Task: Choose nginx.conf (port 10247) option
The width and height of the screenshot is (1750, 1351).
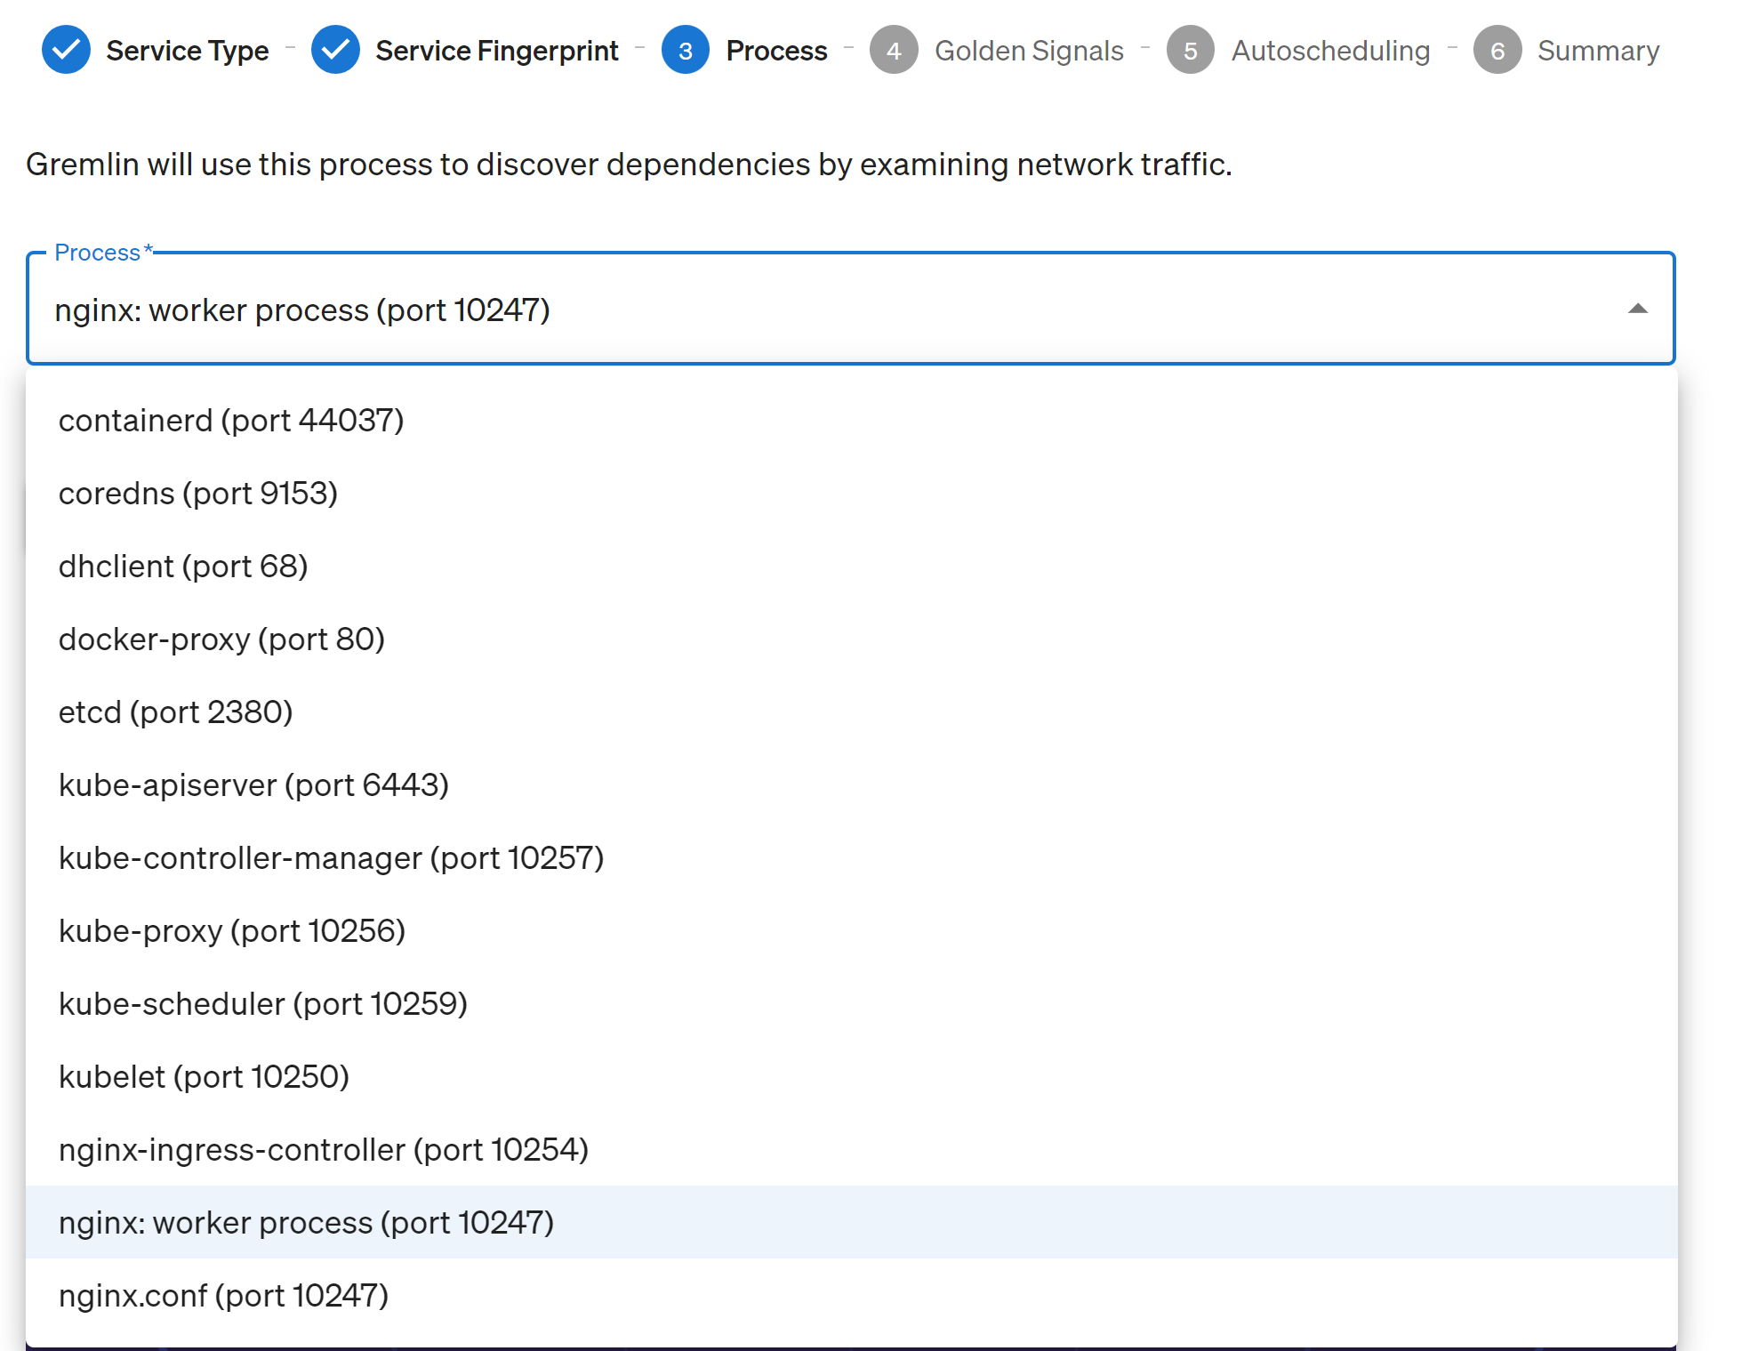Action: pos(851,1295)
